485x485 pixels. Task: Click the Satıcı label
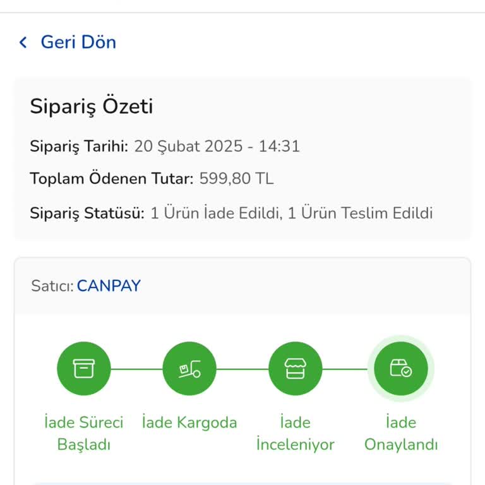52,286
